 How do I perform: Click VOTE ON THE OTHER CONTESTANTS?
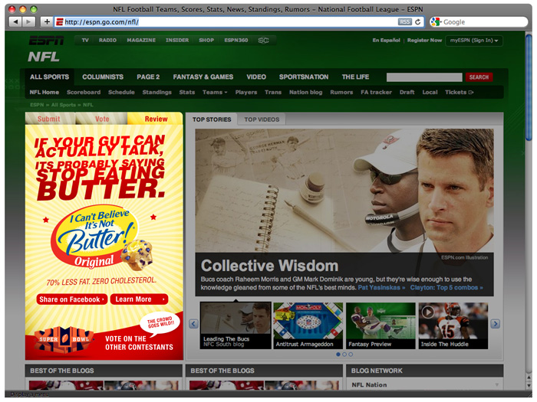(139, 343)
